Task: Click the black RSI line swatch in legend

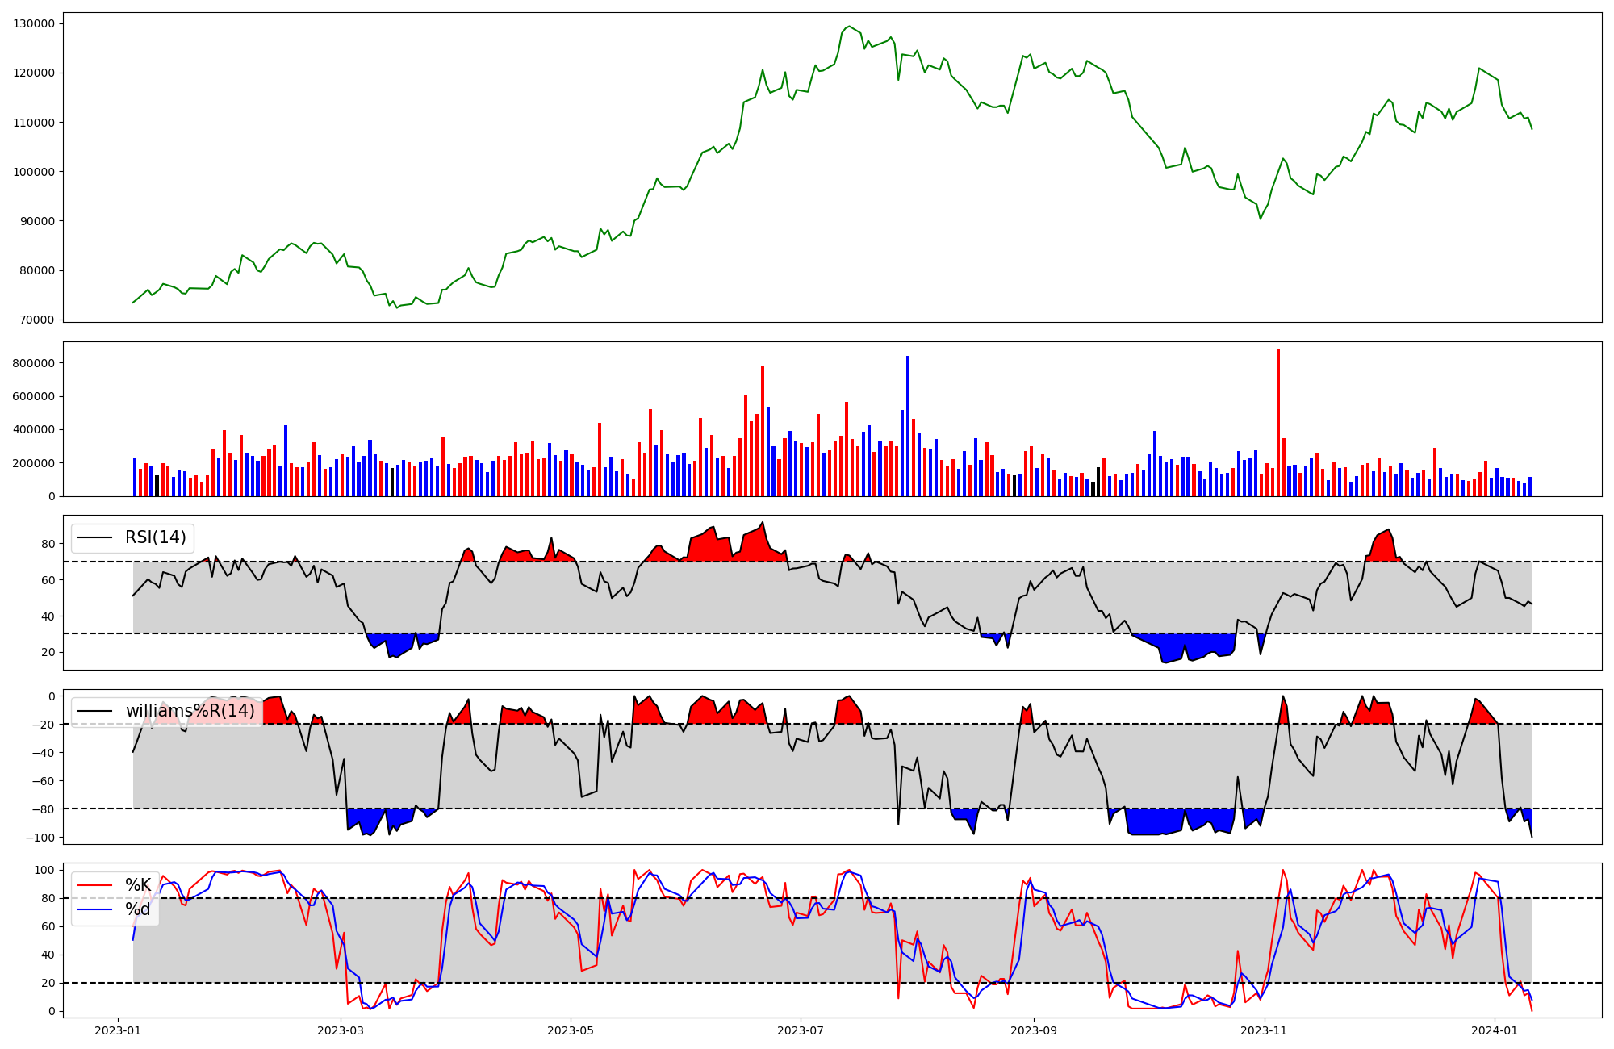Action: 94,537
